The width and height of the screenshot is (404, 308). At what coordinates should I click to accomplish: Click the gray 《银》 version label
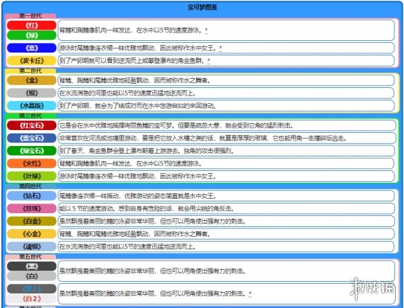(31, 93)
